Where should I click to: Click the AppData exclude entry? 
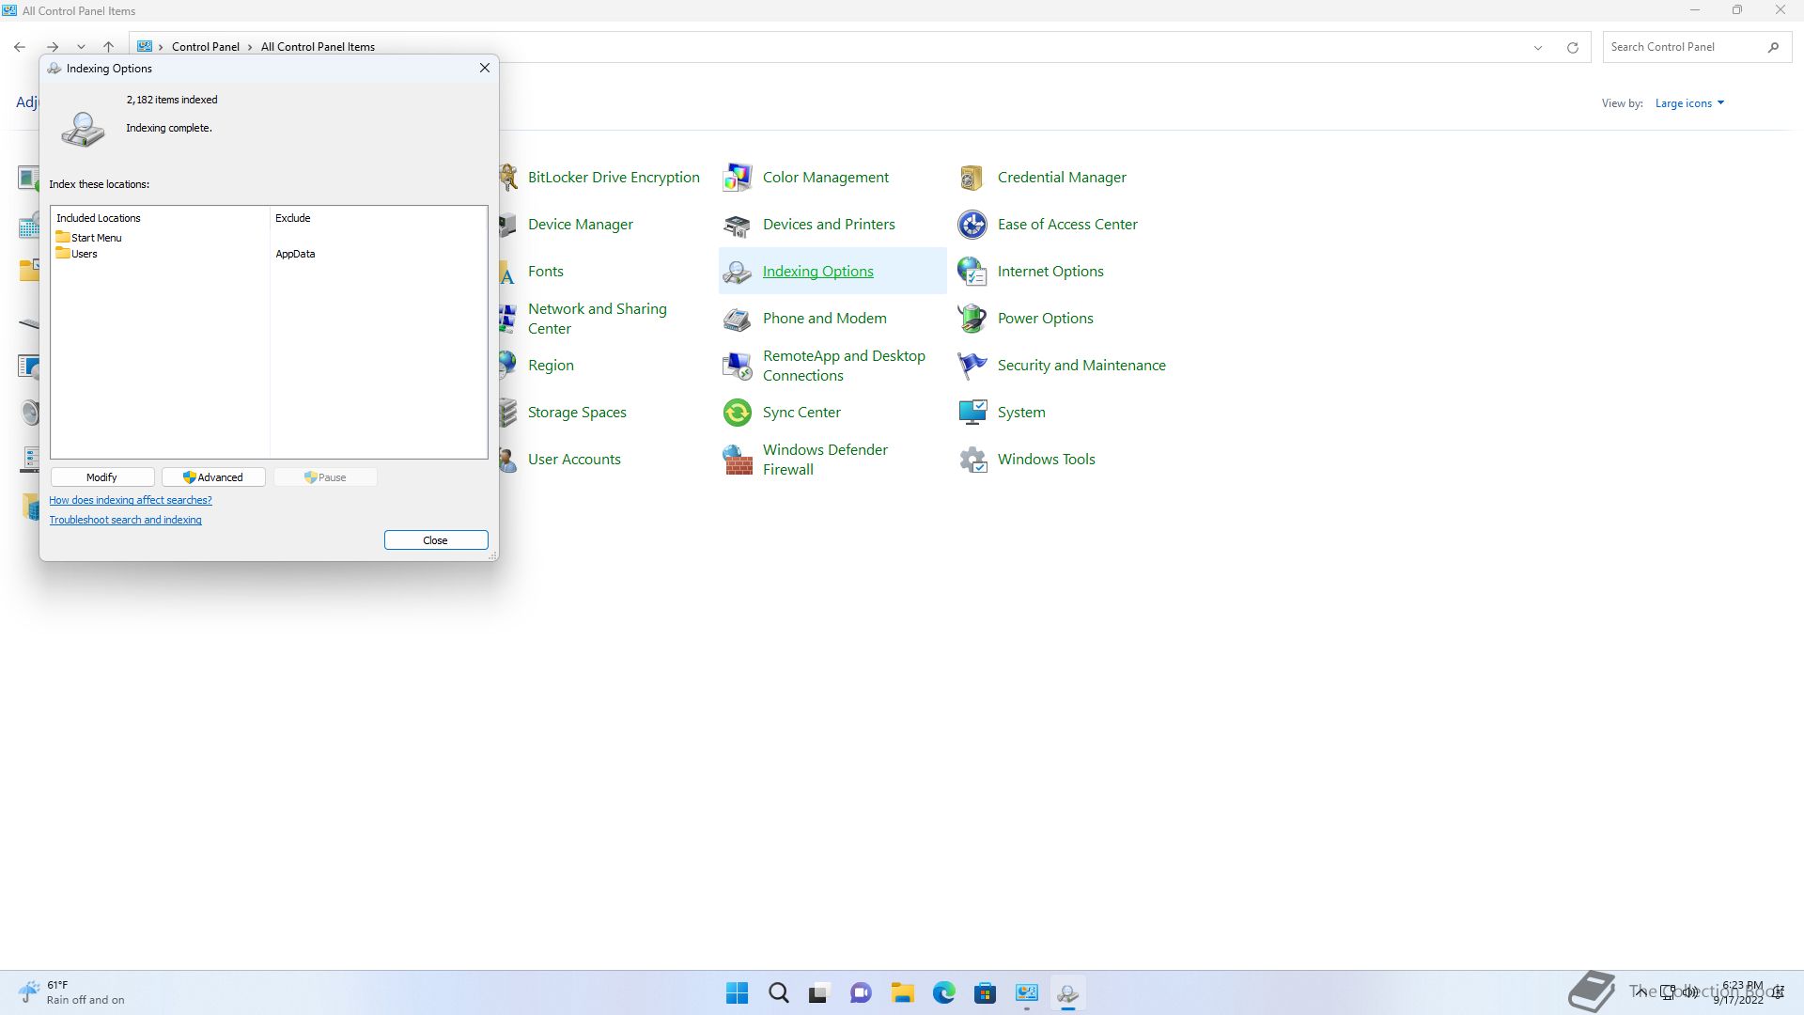click(295, 254)
